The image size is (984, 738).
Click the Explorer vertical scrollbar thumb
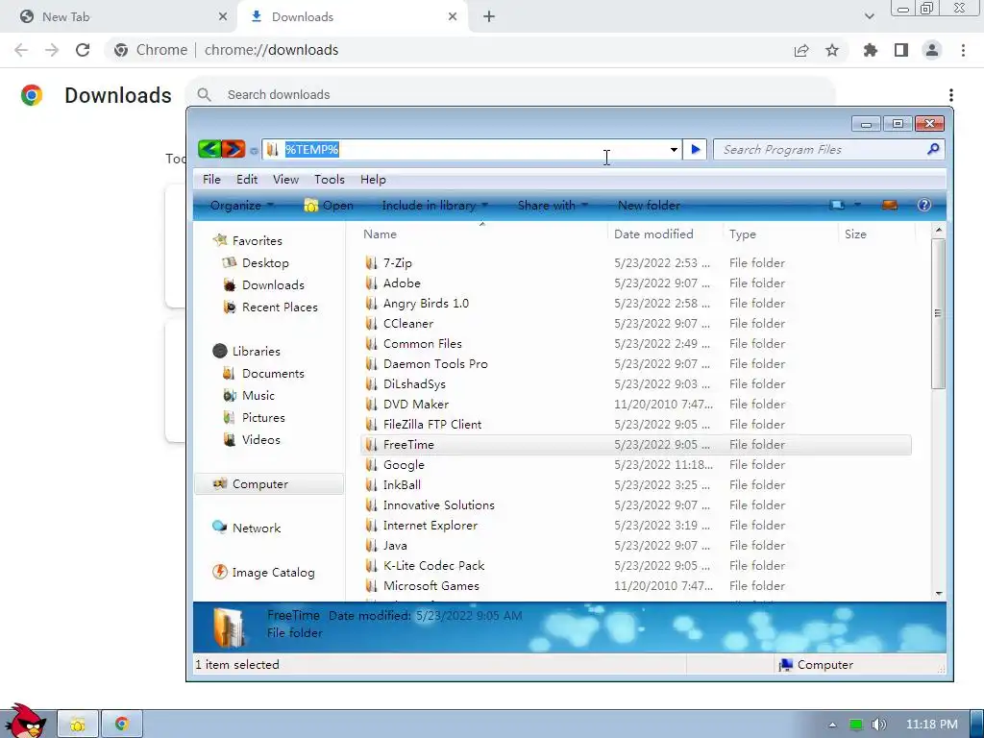(x=938, y=313)
